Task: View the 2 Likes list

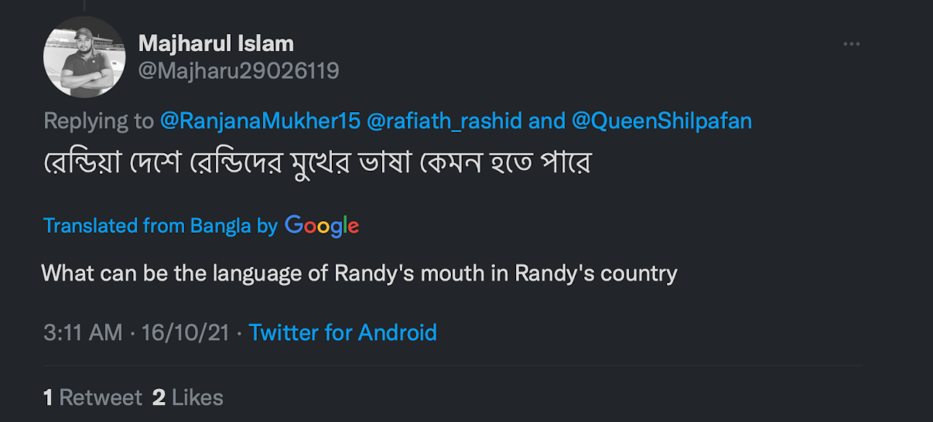Action: pyautogui.click(x=188, y=397)
